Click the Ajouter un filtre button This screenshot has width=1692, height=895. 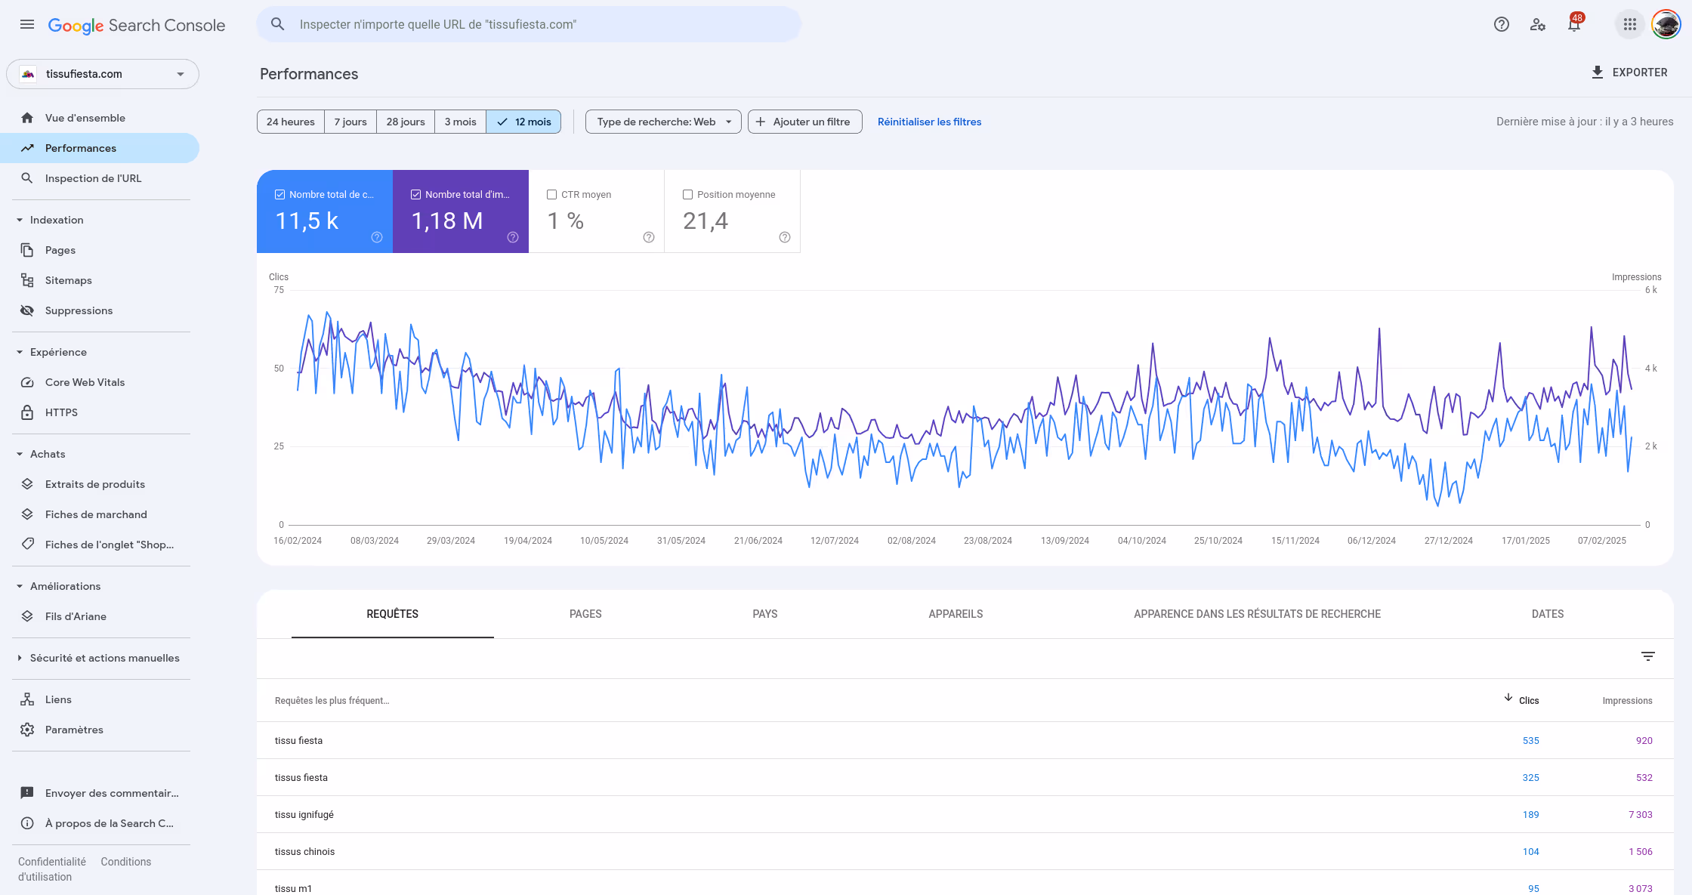[804, 122]
